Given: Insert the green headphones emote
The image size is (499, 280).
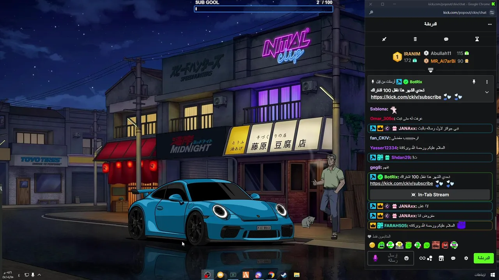Looking at the screenshot, I should click(x=390, y=245).
